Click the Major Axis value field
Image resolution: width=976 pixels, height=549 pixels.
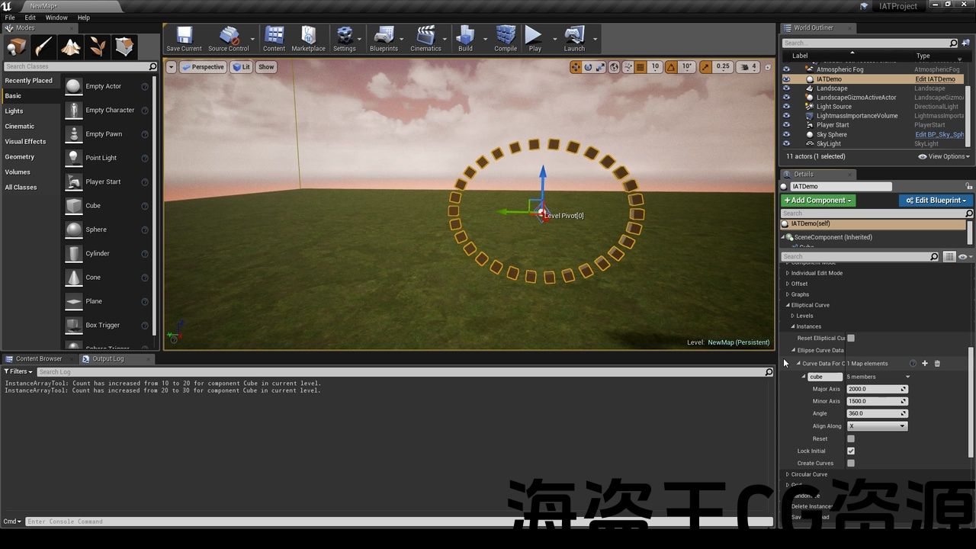pos(874,389)
